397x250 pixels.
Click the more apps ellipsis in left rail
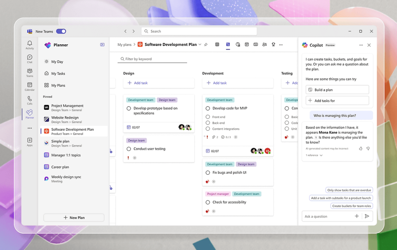[29, 128]
